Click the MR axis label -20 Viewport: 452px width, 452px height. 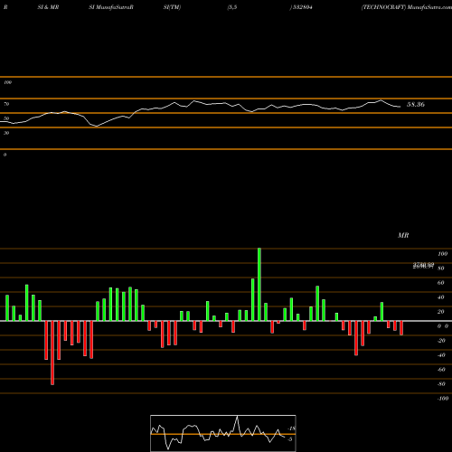tap(441, 341)
